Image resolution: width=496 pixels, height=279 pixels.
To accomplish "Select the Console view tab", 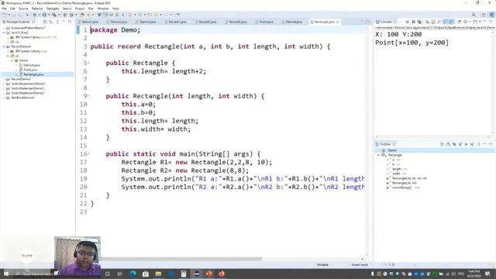I will point(386,22).
